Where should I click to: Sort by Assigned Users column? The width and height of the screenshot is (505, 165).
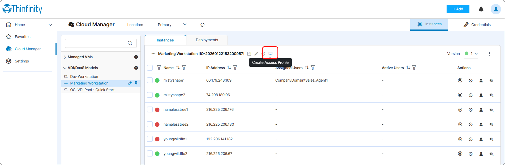tap(307, 67)
